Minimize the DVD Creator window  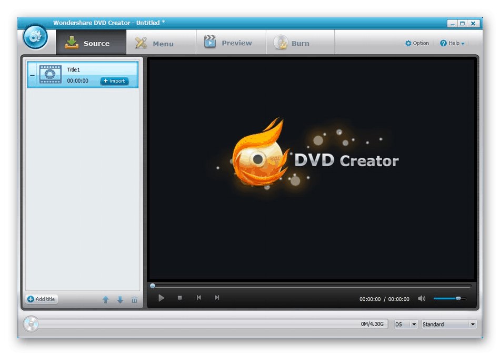pyautogui.click(x=453, y=24)
